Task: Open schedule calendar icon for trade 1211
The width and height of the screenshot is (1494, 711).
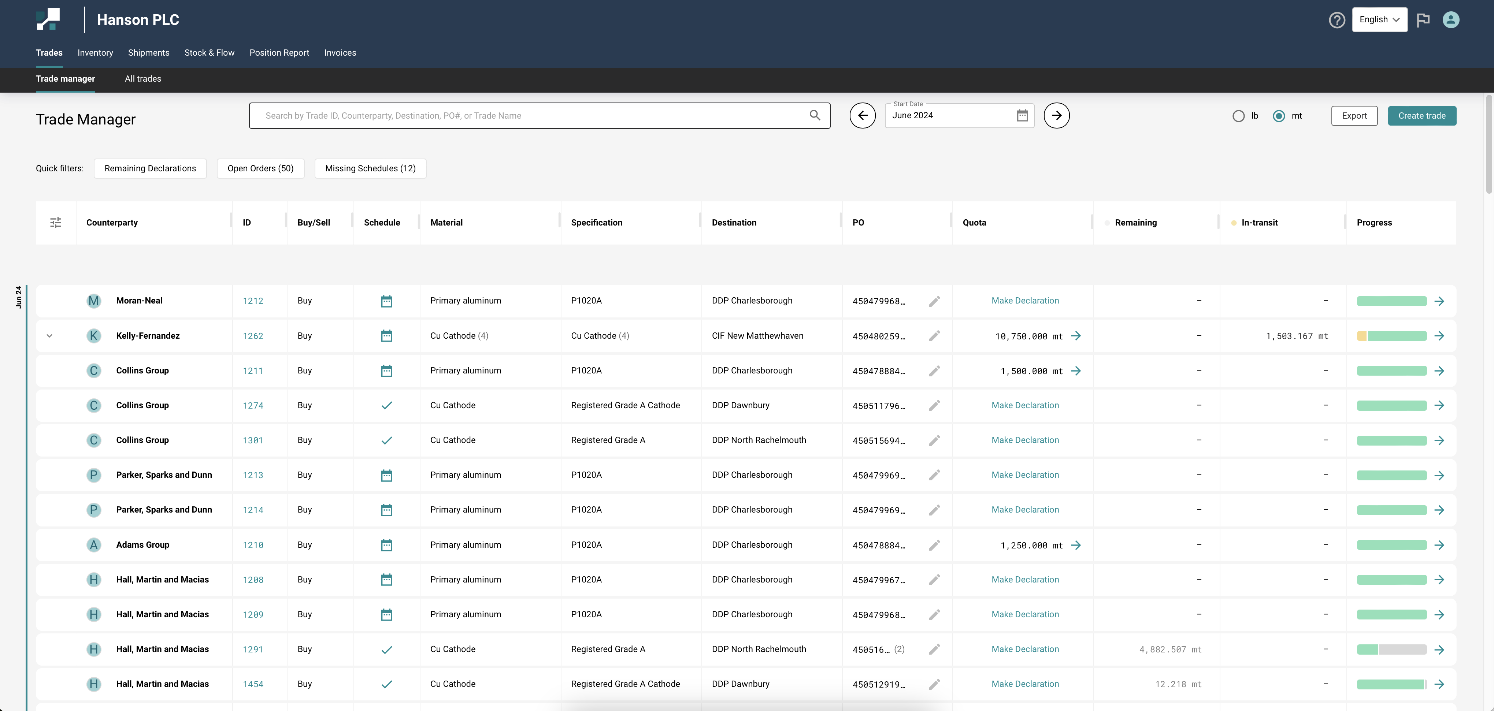Action: tap(386, 371)
